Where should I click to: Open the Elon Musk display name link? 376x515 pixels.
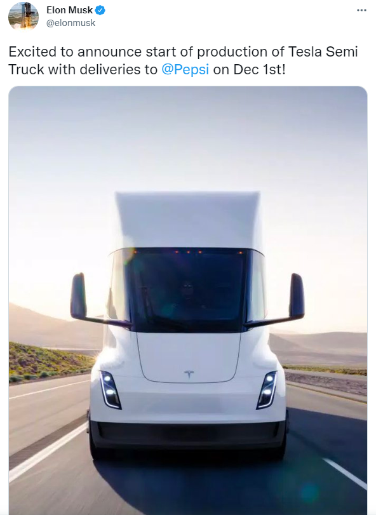click(69, 10)
